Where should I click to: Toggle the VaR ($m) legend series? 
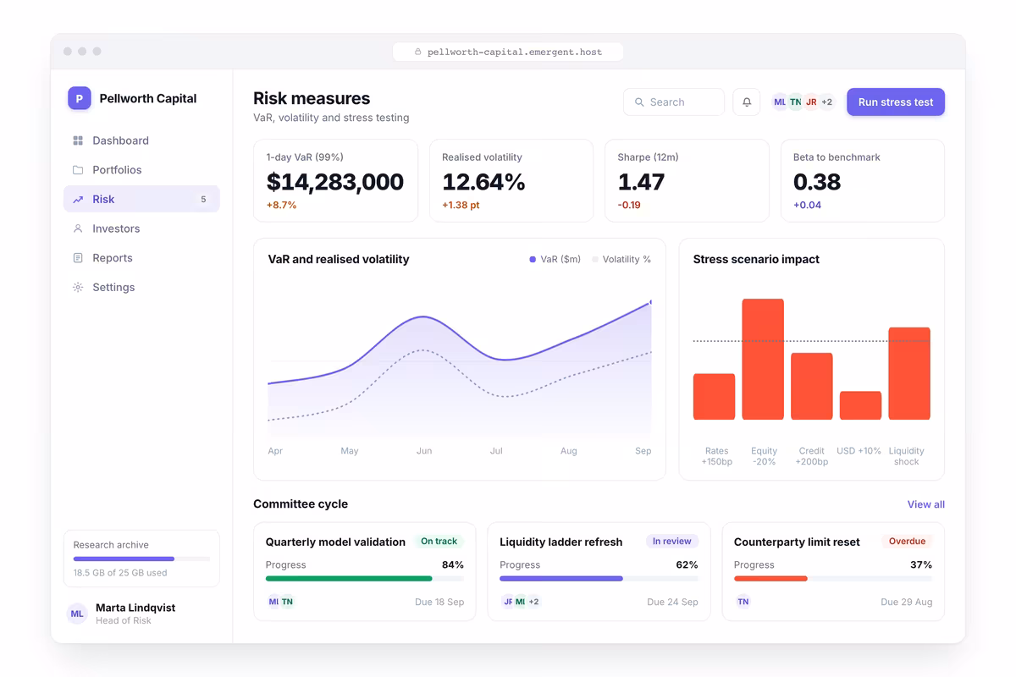555,260
